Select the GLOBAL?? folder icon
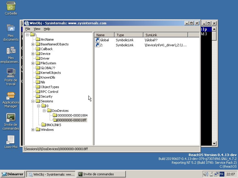 (x=38, y=68)
